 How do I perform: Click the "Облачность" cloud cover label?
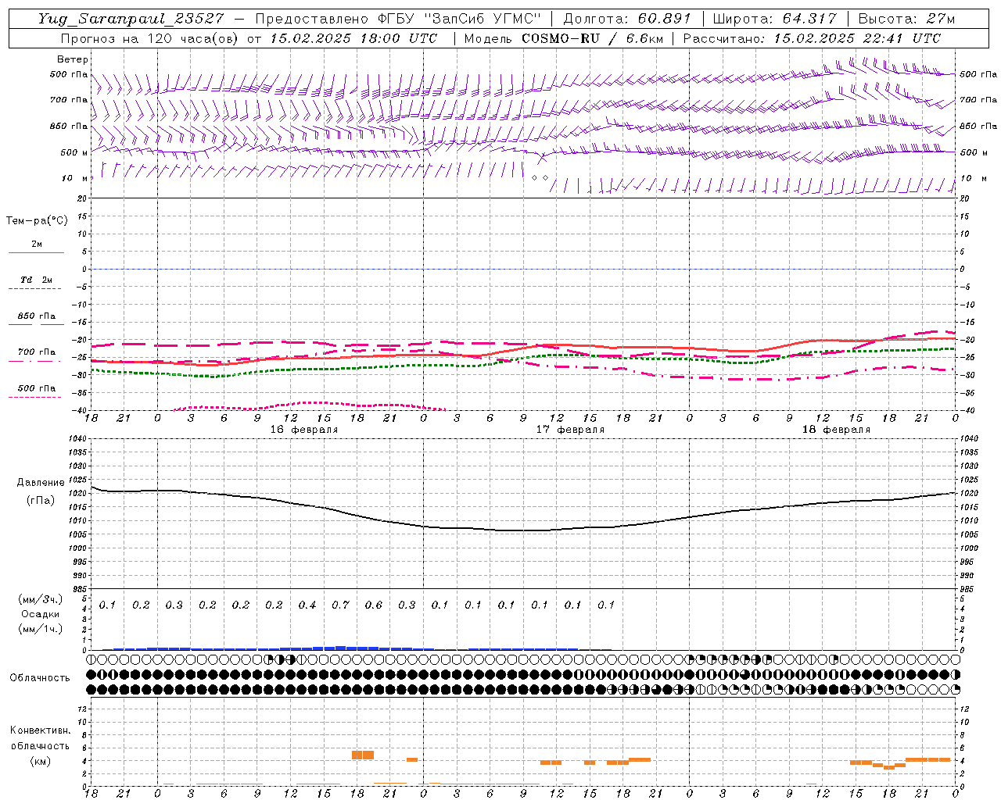pos(40,678)
